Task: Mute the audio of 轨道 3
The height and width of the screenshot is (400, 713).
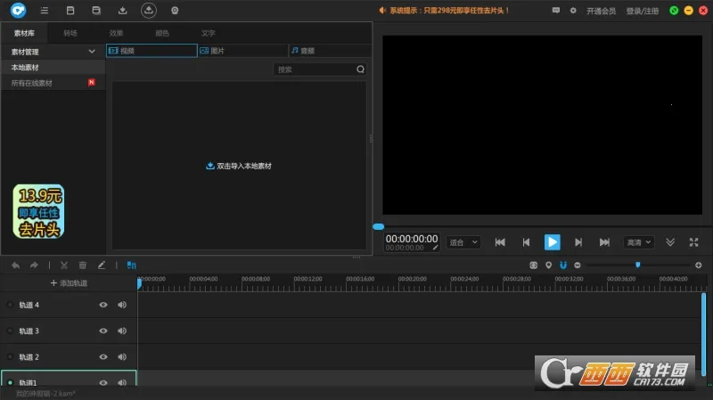Action: 121,331
